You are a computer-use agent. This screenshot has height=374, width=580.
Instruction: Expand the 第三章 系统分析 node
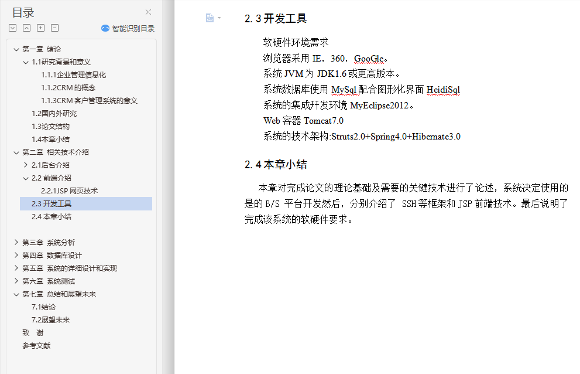16,242
